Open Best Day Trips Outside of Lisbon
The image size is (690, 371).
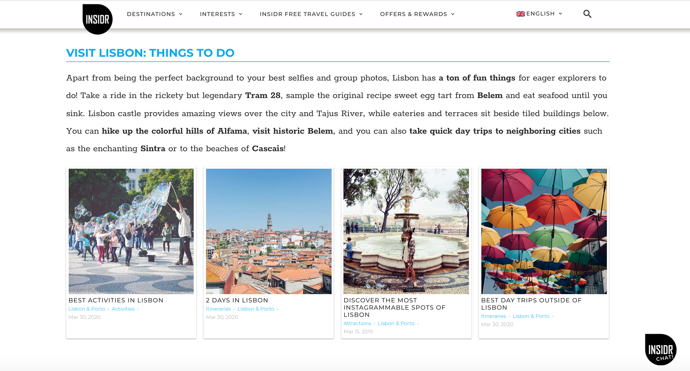(532, 304)
